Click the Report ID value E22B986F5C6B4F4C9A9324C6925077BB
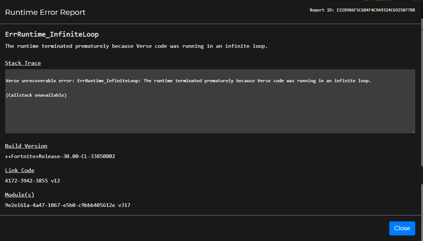Screen dimensions: 423x241 pyautogui.click(x=376, y=10)
